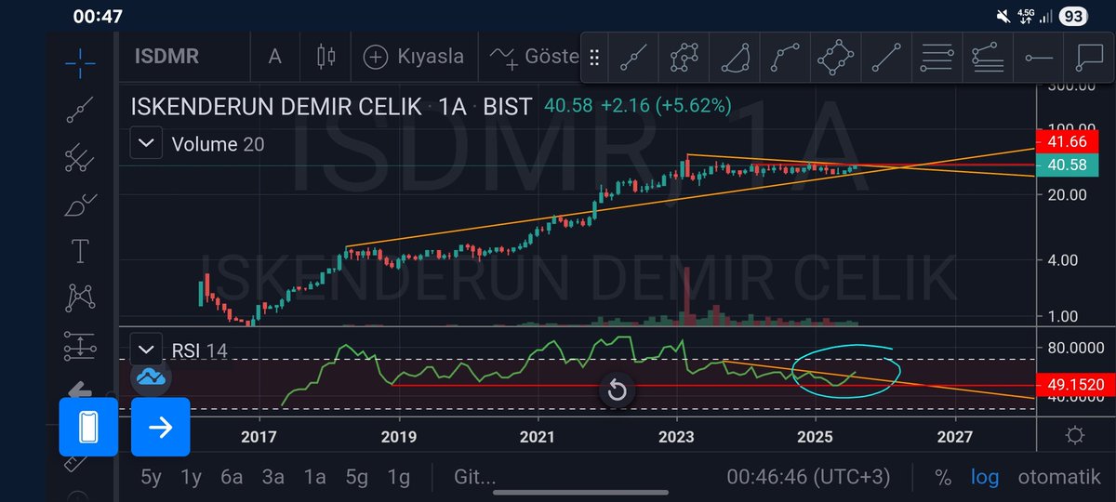Toggle otomatik auto scale
Image resolution: width=1116 pixels, height=502 pixels.
pyautogui.click(x=1058, y=478)
